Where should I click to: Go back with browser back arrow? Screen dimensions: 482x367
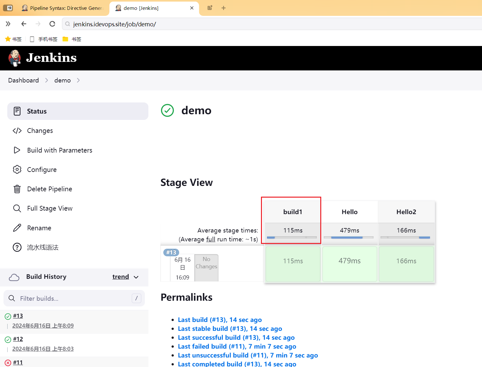click(24, 24)
